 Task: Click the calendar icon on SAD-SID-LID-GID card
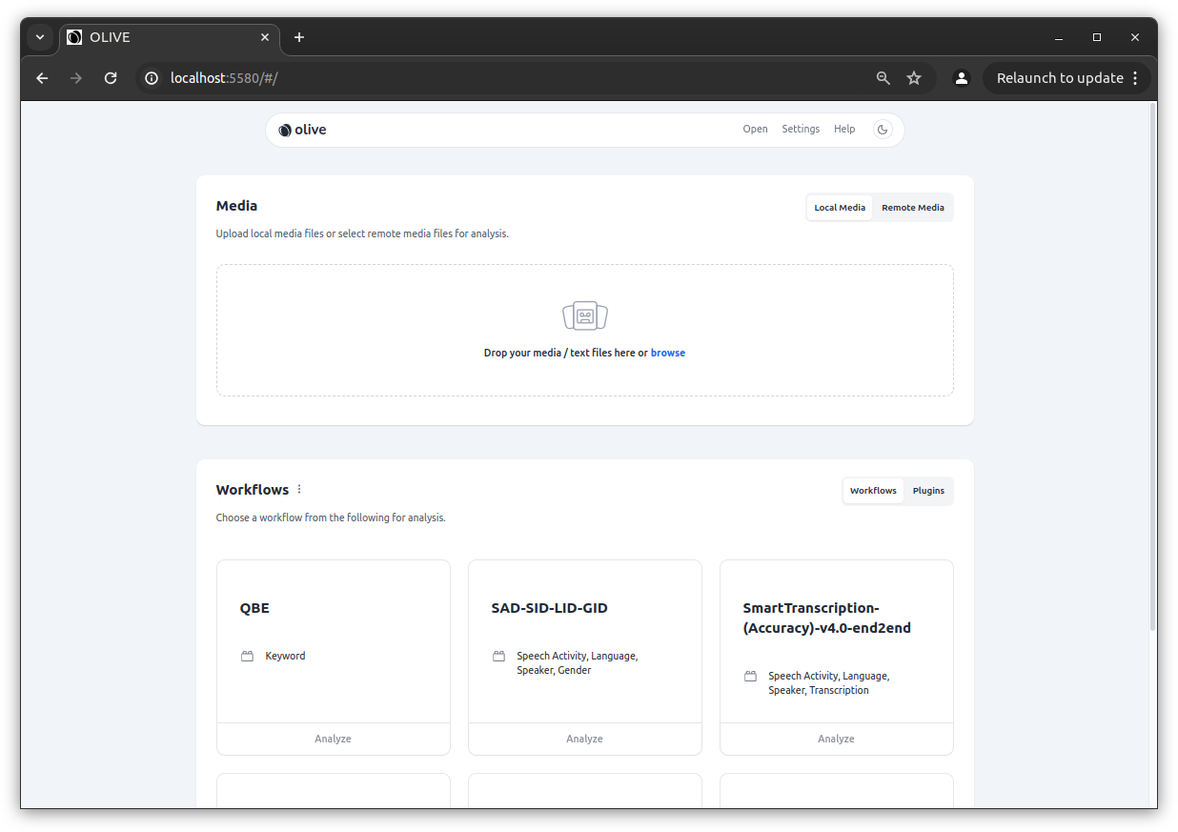click(498, 656)
